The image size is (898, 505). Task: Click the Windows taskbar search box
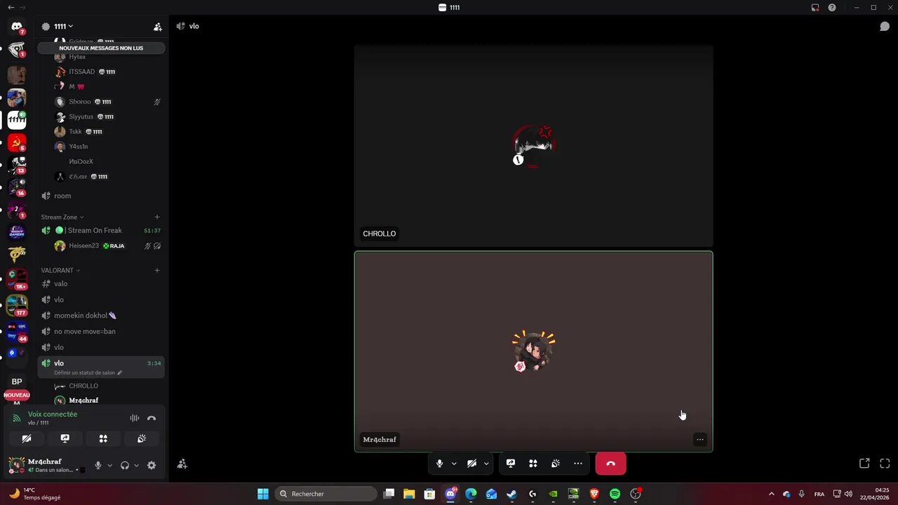coord(326,494)
